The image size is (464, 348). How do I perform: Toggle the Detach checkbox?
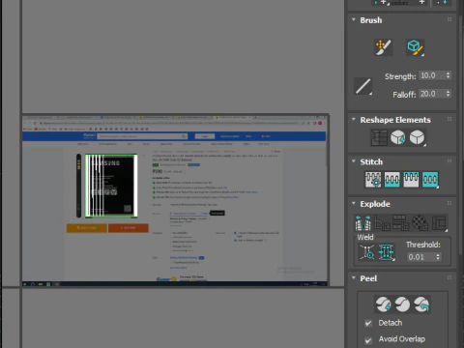[368, 323]
